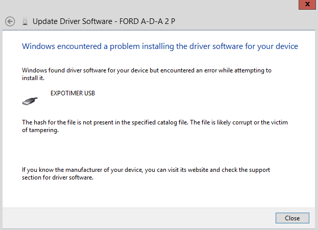Click the USB cable device icon
The height and width of the screenshot is (230, 318).
coord(31,101)
